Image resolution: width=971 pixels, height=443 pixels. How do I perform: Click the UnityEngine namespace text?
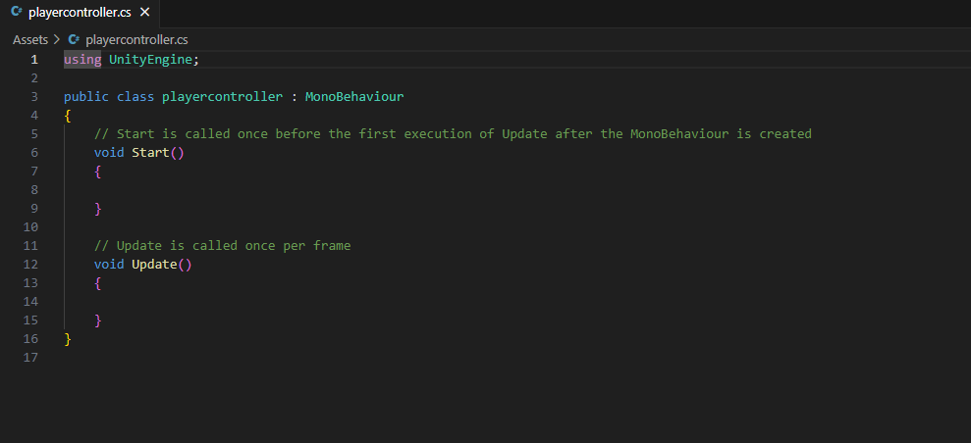pos(149,59)
